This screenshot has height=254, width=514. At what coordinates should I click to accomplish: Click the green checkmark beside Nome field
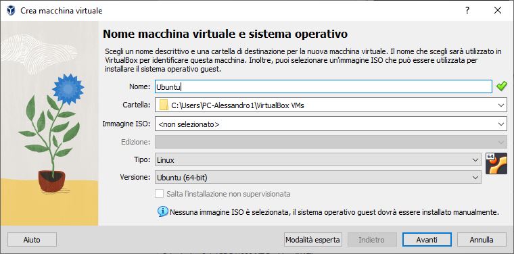click(501, 86)
